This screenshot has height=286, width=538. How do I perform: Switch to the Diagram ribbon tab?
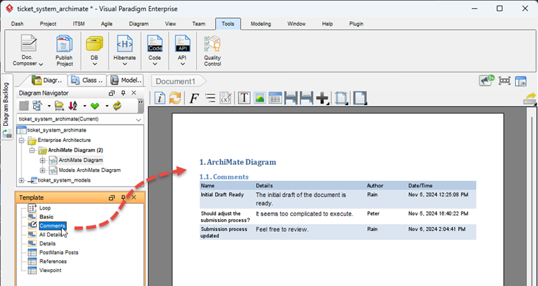point(139,24)
